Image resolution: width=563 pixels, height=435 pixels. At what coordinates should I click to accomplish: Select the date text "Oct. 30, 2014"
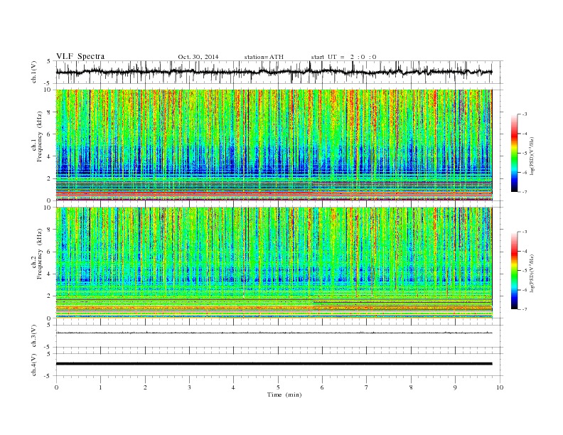pyautogui.click(x=198, y=57)
